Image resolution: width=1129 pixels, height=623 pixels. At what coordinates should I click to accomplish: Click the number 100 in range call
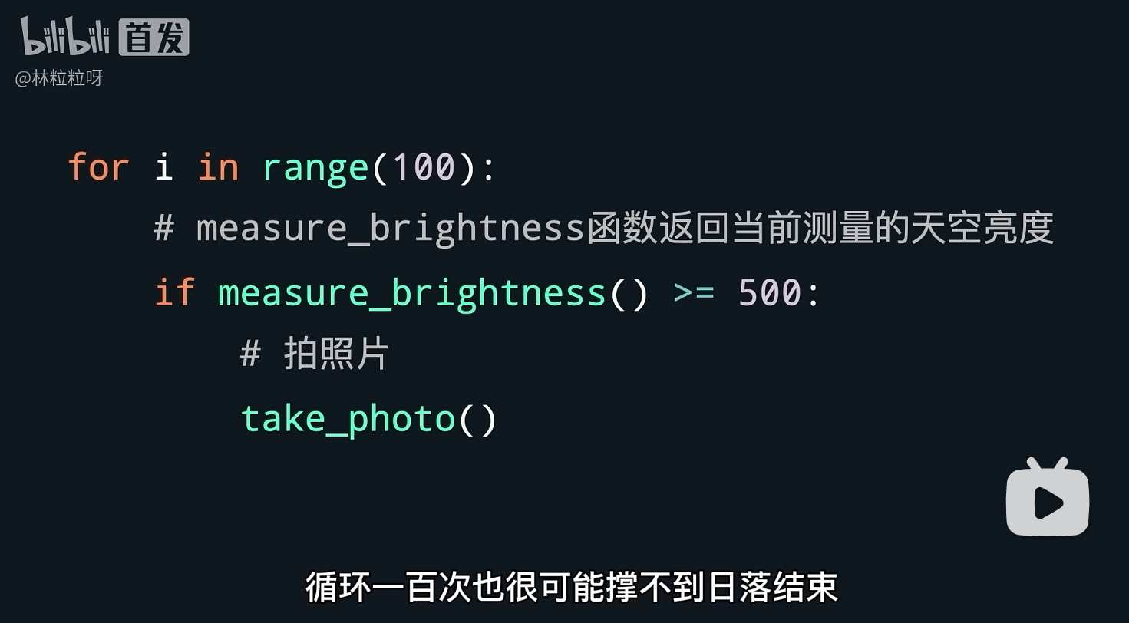coord(424,166)
